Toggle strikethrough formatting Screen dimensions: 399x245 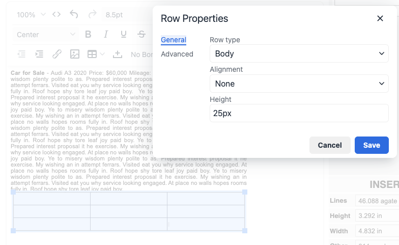(141, 35)
